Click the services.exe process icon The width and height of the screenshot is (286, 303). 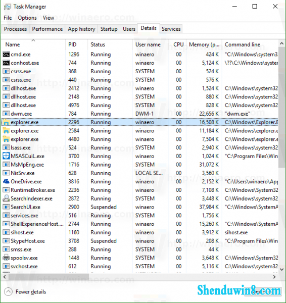pos(6,216)
